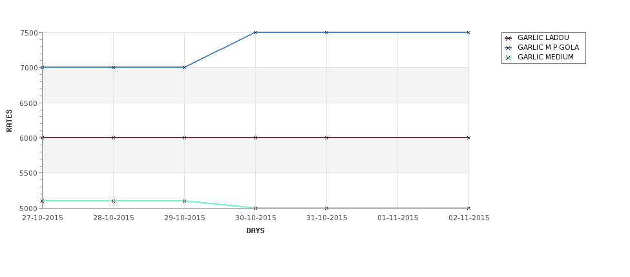
Task: Click the DAYS axis title
Action: 255,231
